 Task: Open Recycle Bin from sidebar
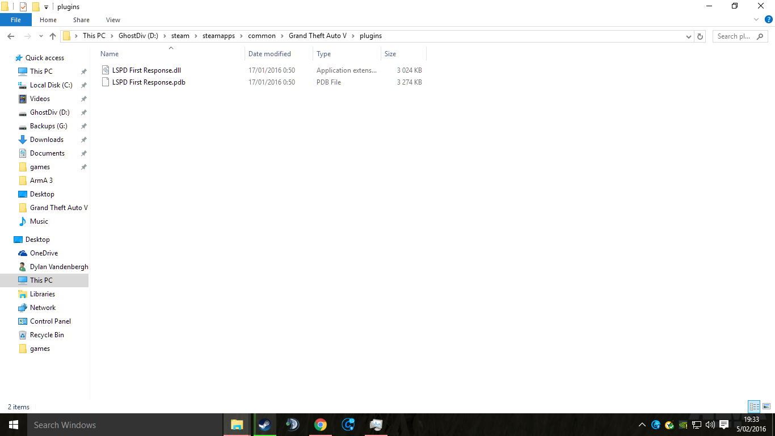[47, 335]
